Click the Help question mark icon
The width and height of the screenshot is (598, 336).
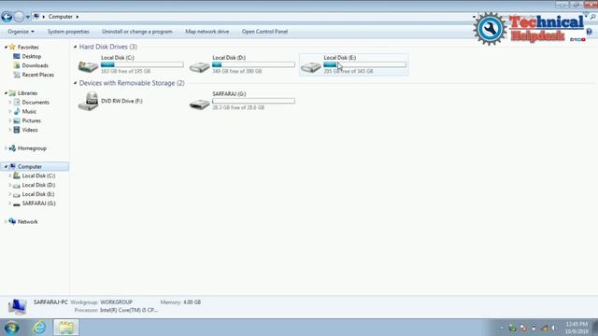click(x=590, y=32)
